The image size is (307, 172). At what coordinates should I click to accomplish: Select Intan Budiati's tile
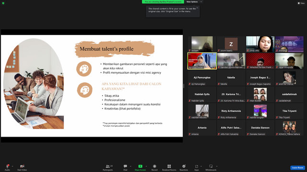pyautogui.click(x=260, y=95)
